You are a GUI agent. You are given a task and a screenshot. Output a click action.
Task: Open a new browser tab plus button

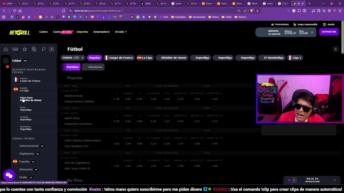point(309,3)
